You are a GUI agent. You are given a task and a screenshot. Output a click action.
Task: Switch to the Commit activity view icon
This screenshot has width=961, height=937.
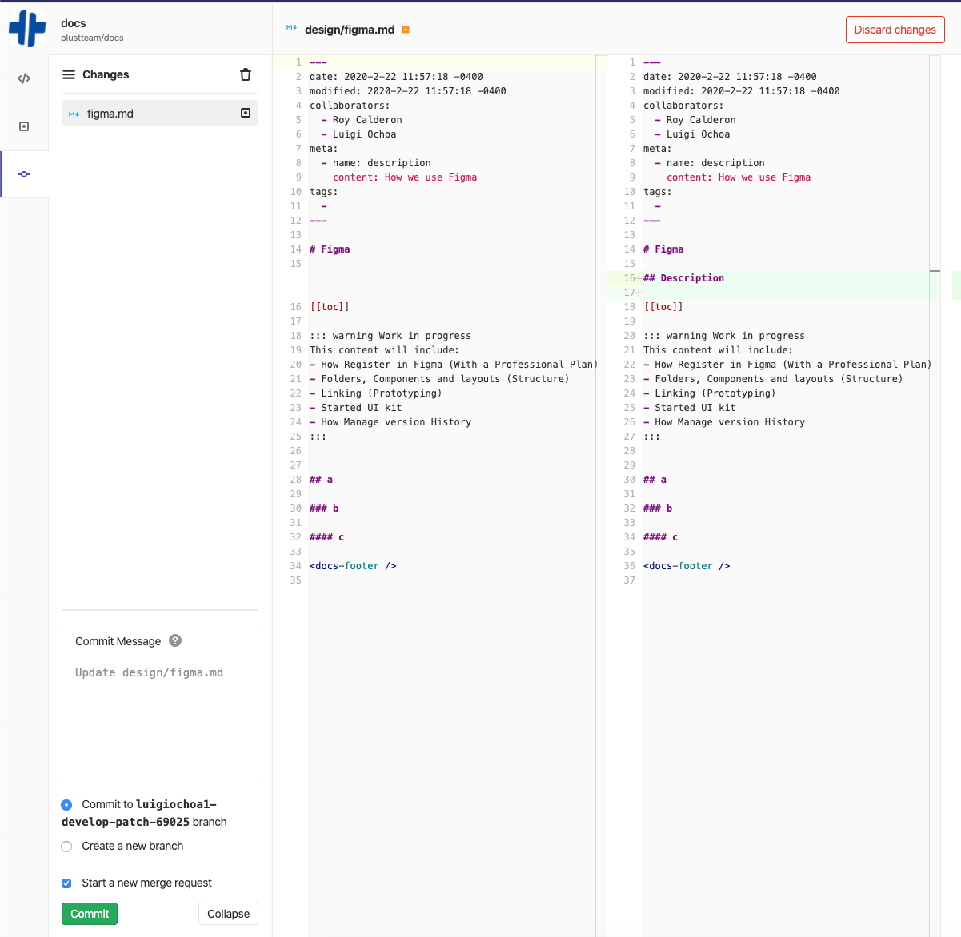pos(24,174)
